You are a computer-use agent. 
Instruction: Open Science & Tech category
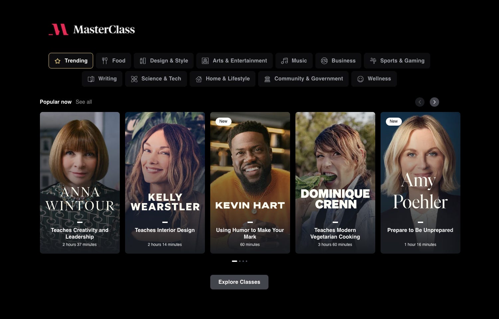(x=156, y=79)
